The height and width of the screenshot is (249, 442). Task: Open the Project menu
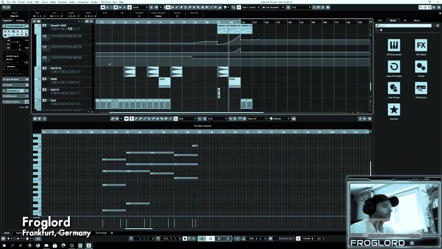[21, 2]
